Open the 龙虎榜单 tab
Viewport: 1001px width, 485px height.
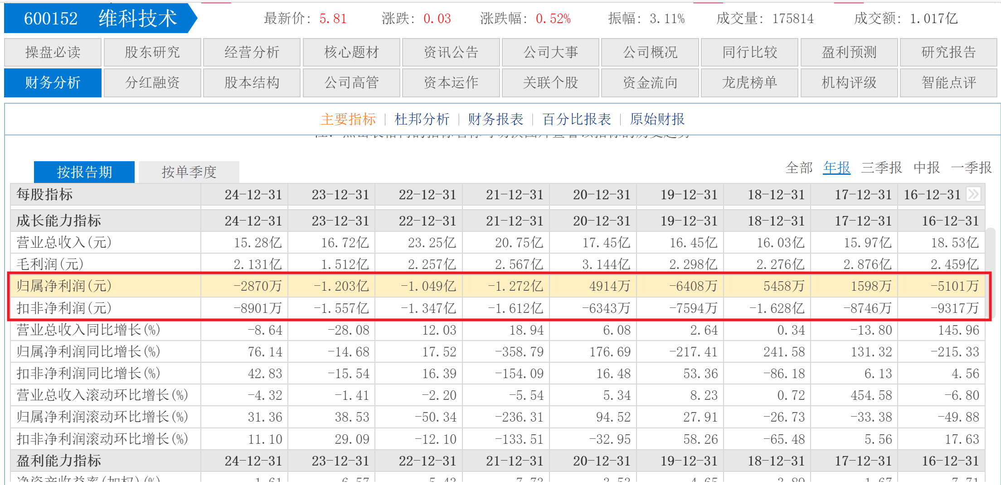[749, 83]
